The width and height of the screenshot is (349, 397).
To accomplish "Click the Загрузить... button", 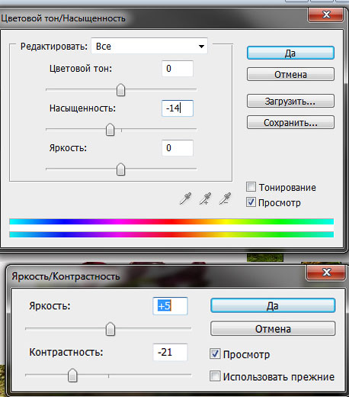I will (290, 101).
